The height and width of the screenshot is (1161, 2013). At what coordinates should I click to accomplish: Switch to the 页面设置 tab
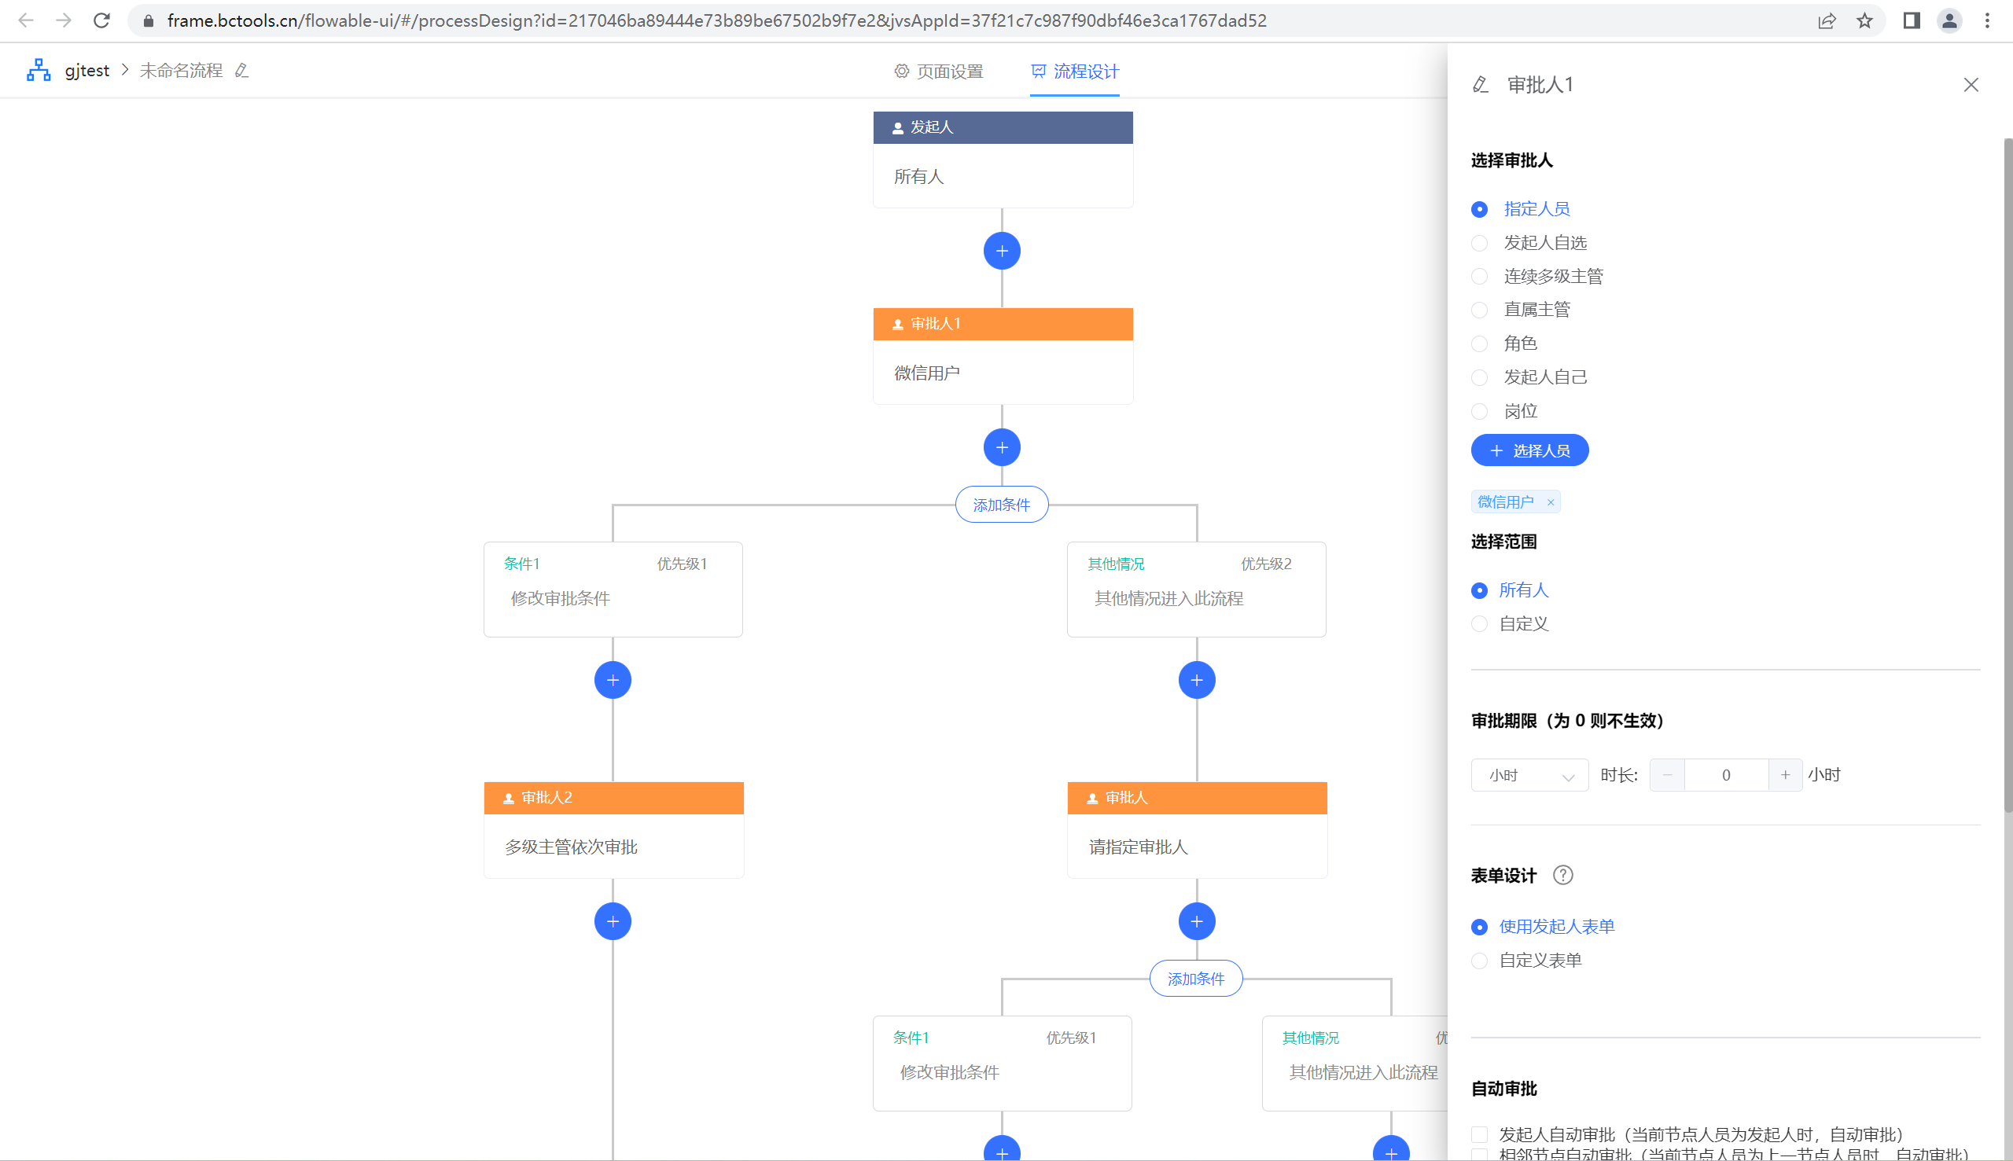coord(938,72)
